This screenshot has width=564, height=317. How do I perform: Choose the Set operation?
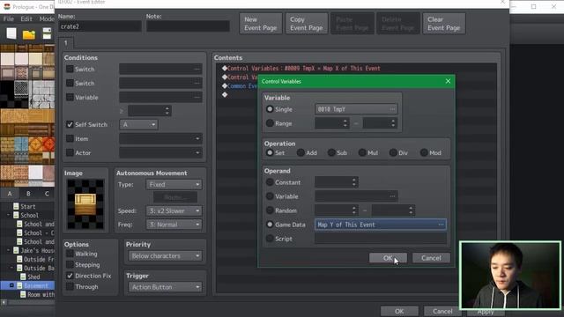[270, 152]
